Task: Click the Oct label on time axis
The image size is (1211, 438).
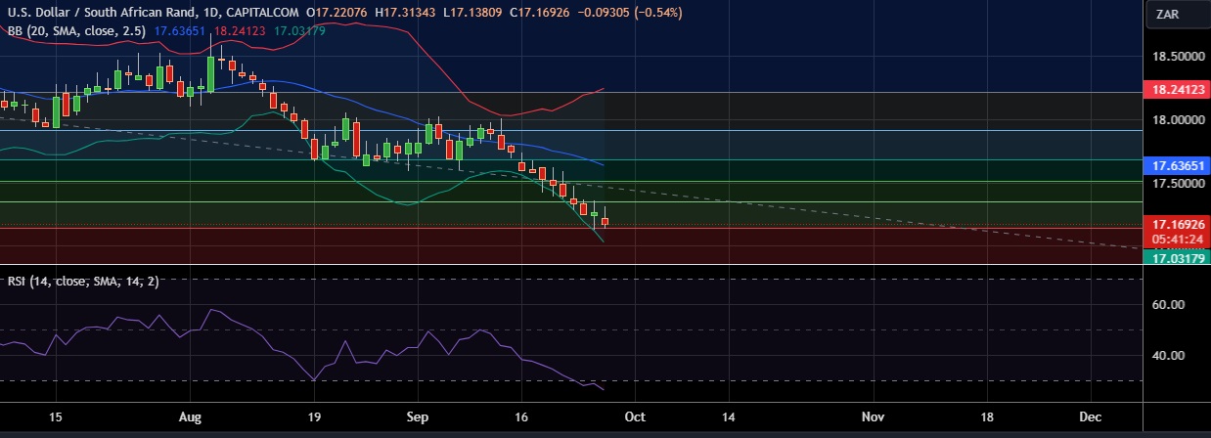Action: (634, 416)
